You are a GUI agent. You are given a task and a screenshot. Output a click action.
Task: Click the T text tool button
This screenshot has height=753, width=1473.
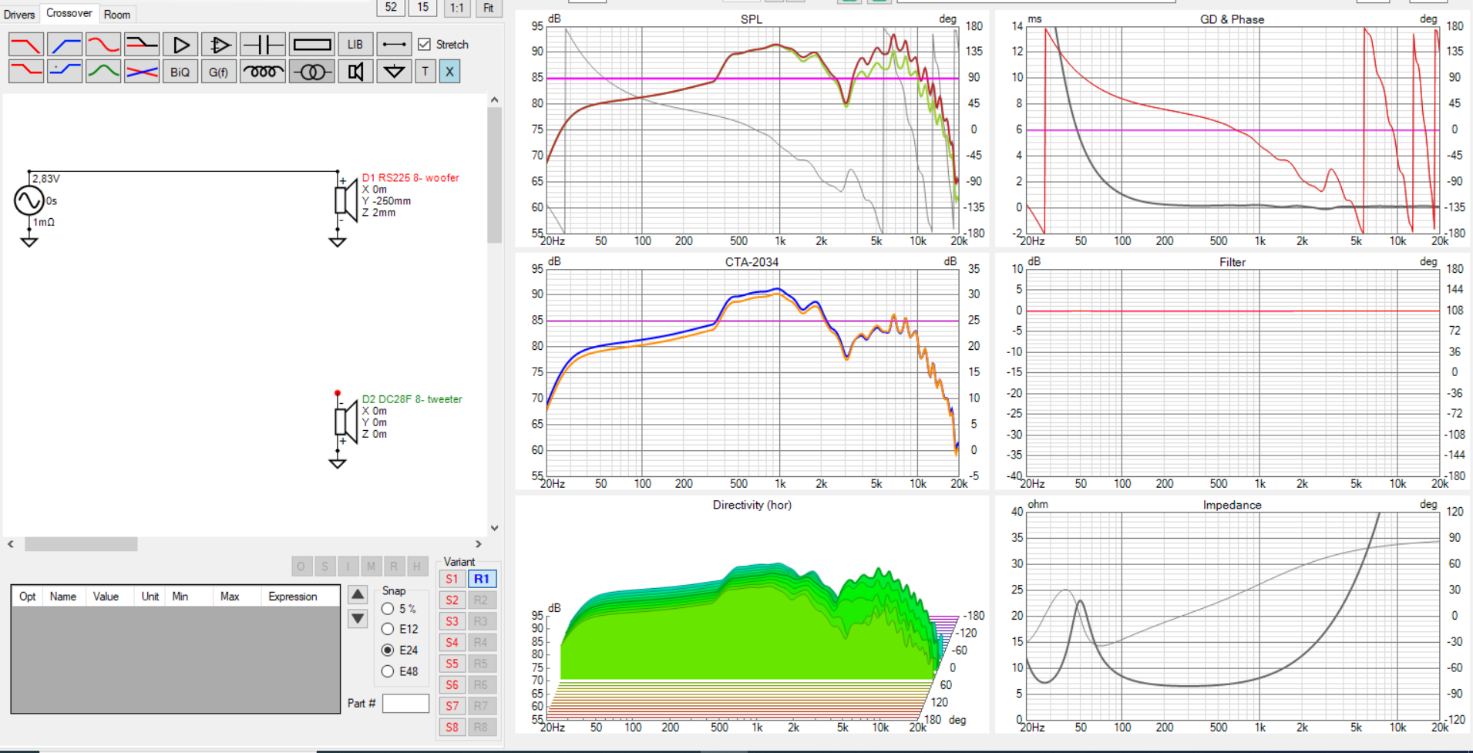click(x=425, y=72)
